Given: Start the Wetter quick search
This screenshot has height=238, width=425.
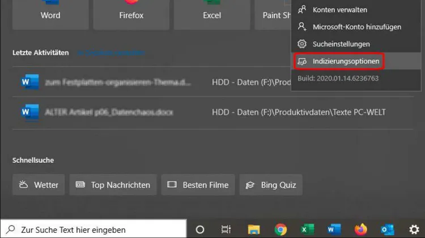Looking at the screenshot, I should tap(39, 185).
